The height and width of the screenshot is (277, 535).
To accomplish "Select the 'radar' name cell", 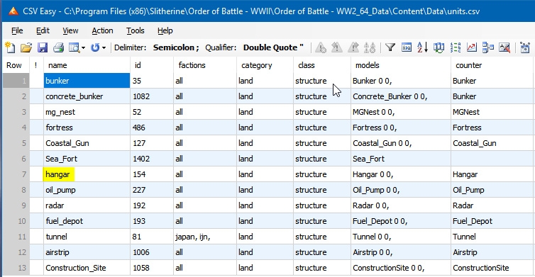I will tap(87, 205).
